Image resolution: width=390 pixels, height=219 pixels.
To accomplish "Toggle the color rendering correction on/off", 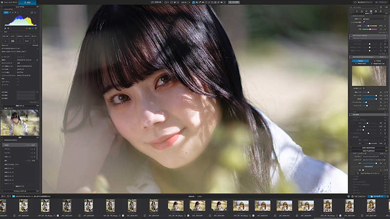I will [x=351, y=153].
